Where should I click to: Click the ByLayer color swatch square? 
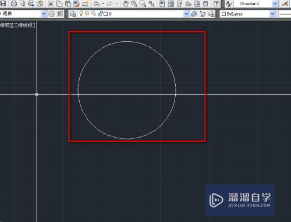point(223,14)
